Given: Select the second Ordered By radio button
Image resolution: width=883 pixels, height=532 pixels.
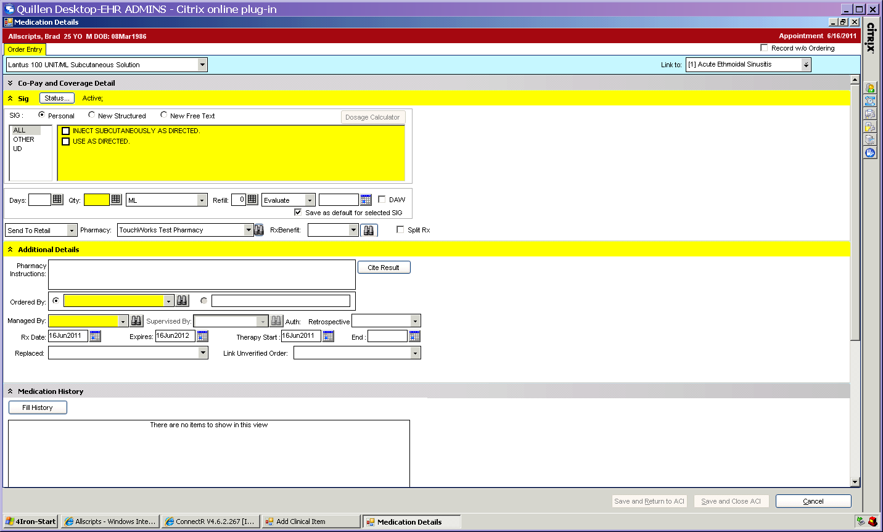Looking at the screenshot, I should 203,300.
